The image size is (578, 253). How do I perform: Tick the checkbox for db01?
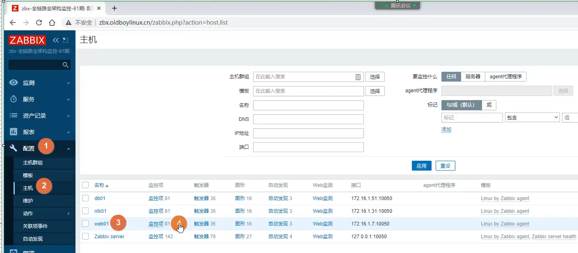[x=85, y=198]
